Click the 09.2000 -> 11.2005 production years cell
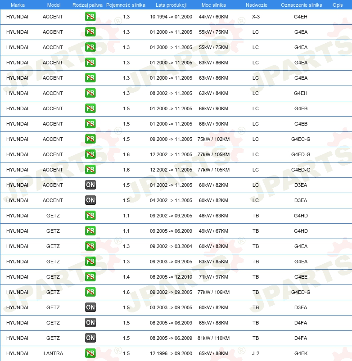Screen dimensions: 352x361 pos(171,139)
